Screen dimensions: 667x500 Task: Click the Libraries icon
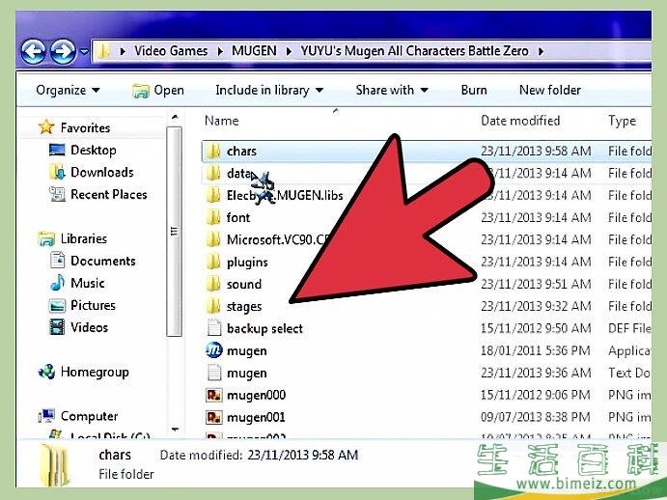pyautogui.click(x=46, y=238)
